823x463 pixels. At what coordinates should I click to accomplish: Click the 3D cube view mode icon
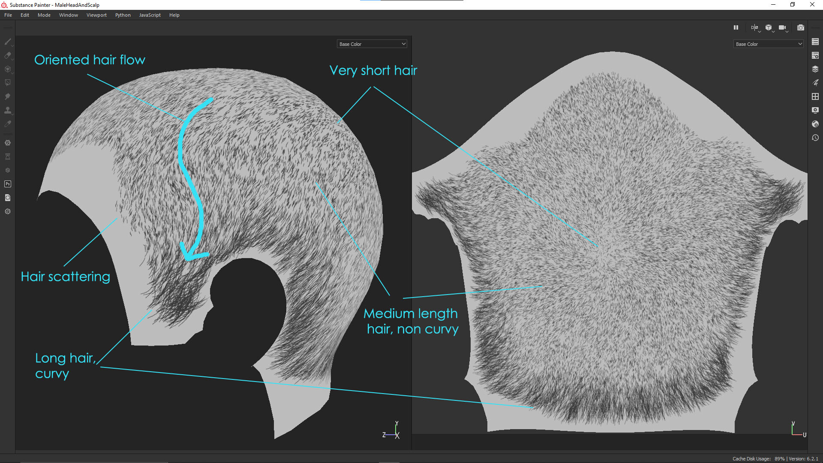click(769, 27)
